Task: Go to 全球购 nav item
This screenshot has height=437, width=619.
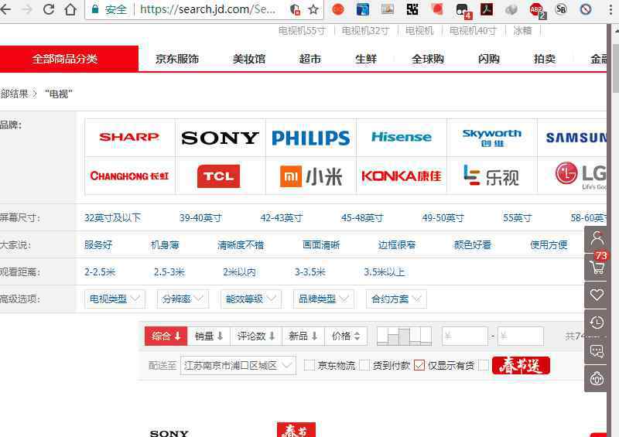Action: pos(428,60)
